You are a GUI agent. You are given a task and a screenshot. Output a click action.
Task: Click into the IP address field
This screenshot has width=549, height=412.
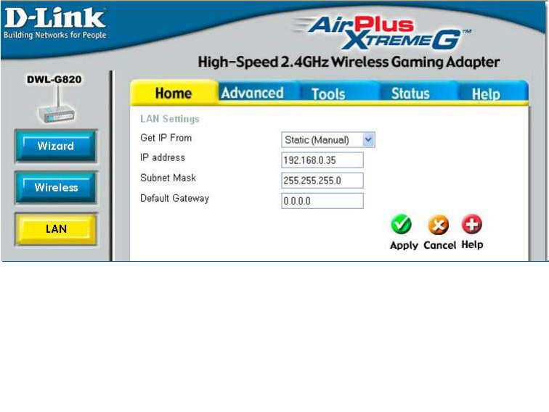pos(322,160)
